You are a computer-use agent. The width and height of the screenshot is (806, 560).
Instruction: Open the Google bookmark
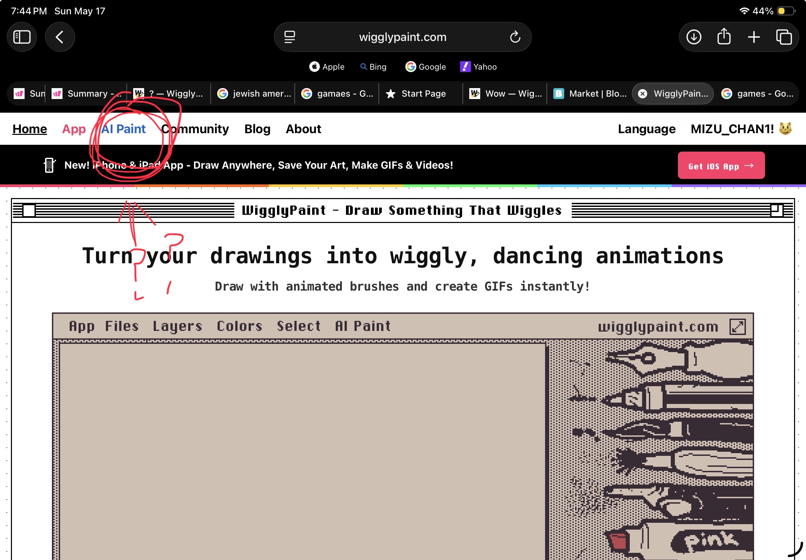[425, 67]
